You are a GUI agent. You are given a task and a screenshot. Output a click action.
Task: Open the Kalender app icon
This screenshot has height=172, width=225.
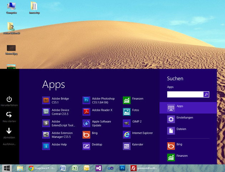click(127, 146)
